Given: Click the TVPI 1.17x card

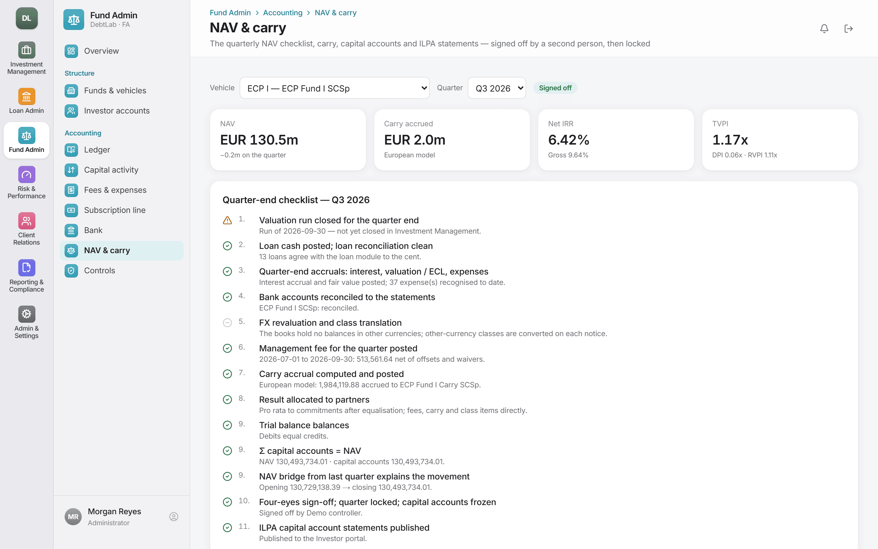Looking at the screenshot, I should click(780, 140).
